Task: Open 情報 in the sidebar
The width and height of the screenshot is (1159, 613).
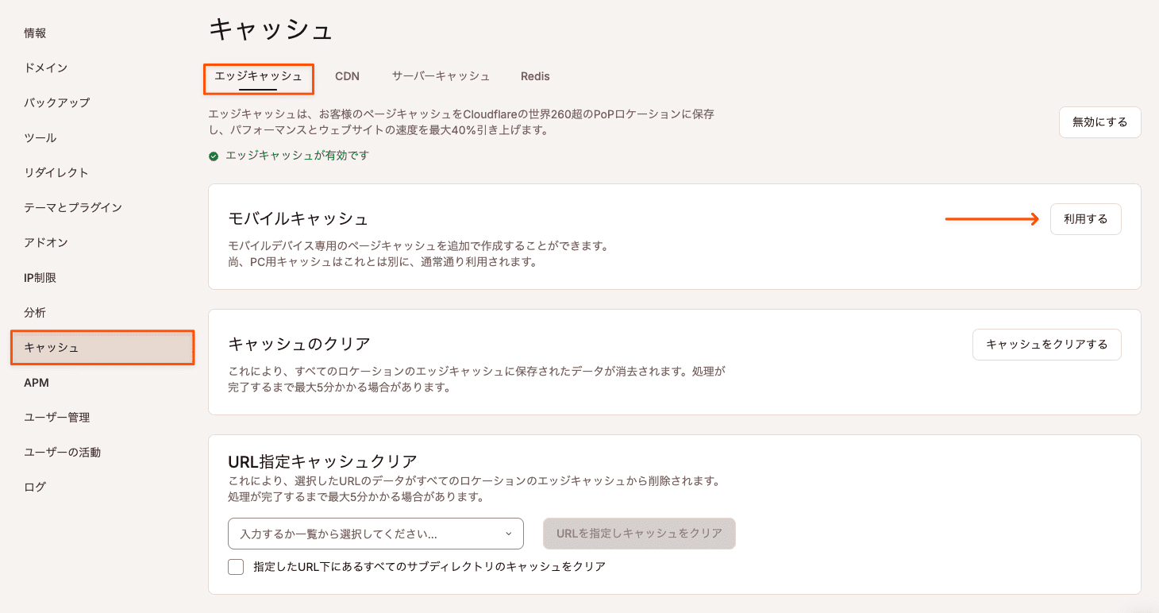Action: (35, 33)
